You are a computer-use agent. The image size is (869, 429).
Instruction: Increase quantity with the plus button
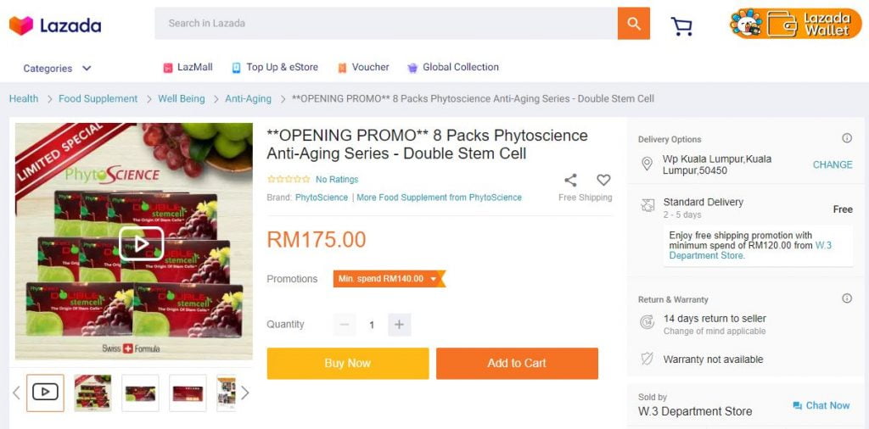click(x=399, y=325)
